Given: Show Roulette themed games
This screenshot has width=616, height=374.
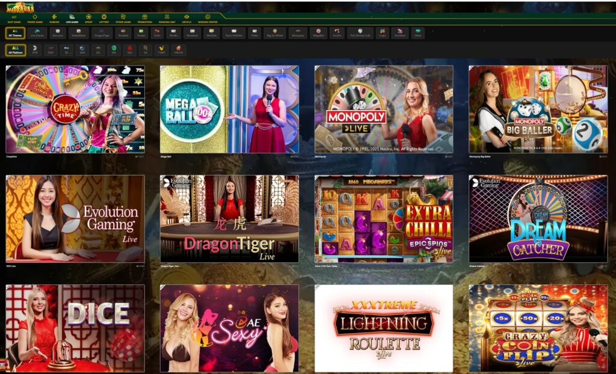Looking at the screenshot, I should coord(123,34).
